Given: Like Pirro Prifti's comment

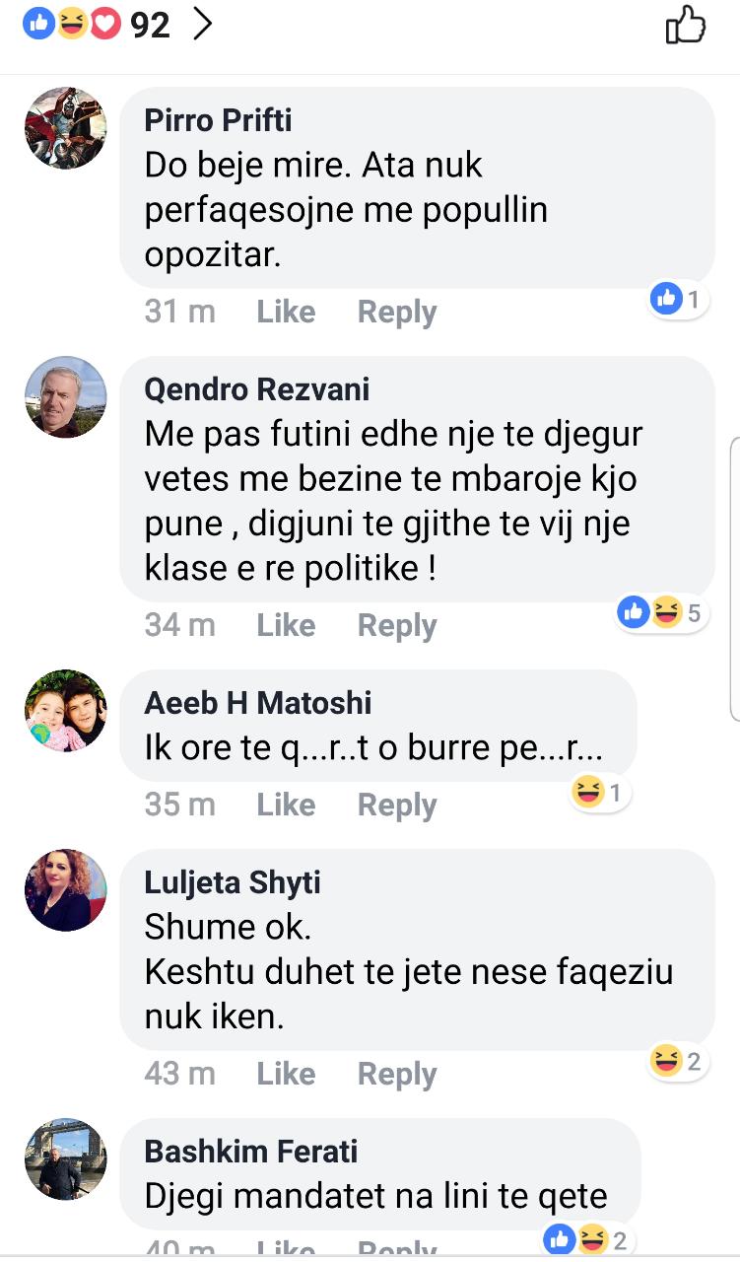Looking at the screenshot, I should [x=286, y=312].
